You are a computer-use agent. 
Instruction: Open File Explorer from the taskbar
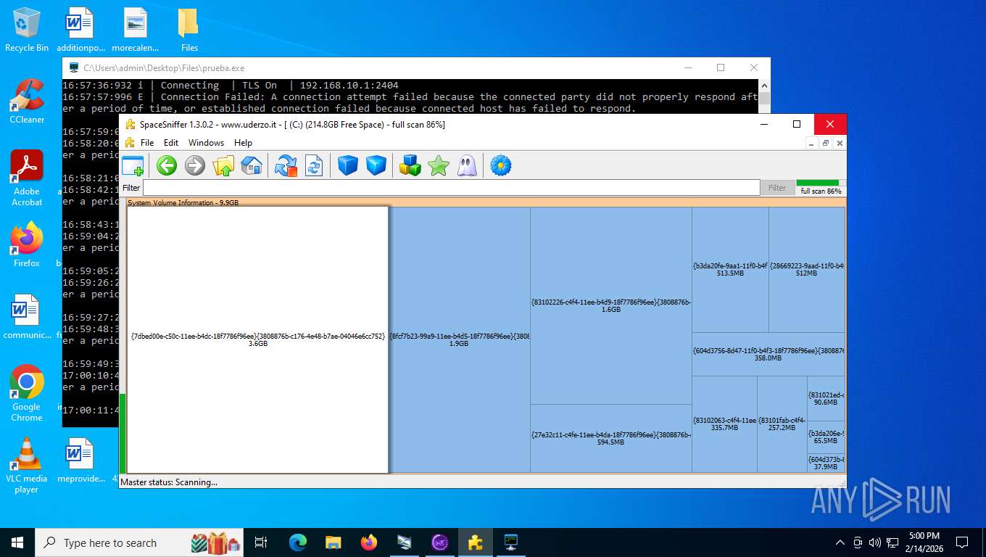[x=333, y=542]
